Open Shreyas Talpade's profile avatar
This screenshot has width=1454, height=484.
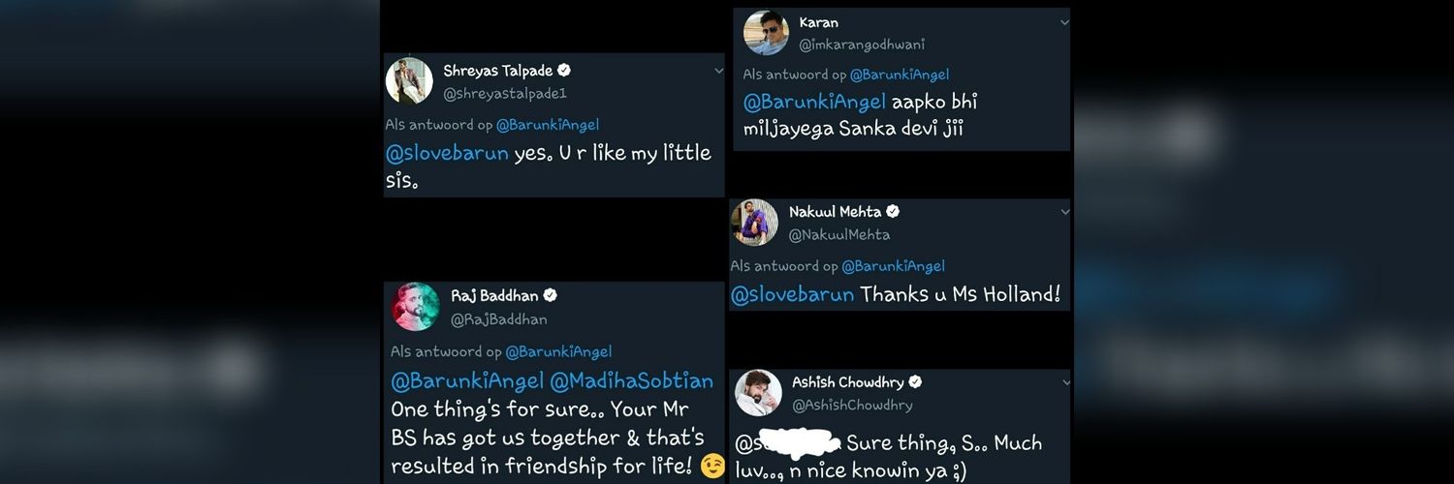point(409,80)
